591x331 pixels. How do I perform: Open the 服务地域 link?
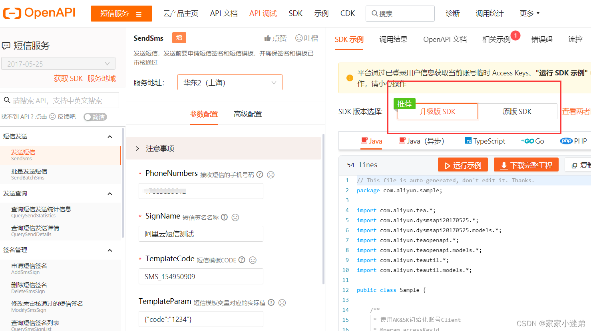101,78
